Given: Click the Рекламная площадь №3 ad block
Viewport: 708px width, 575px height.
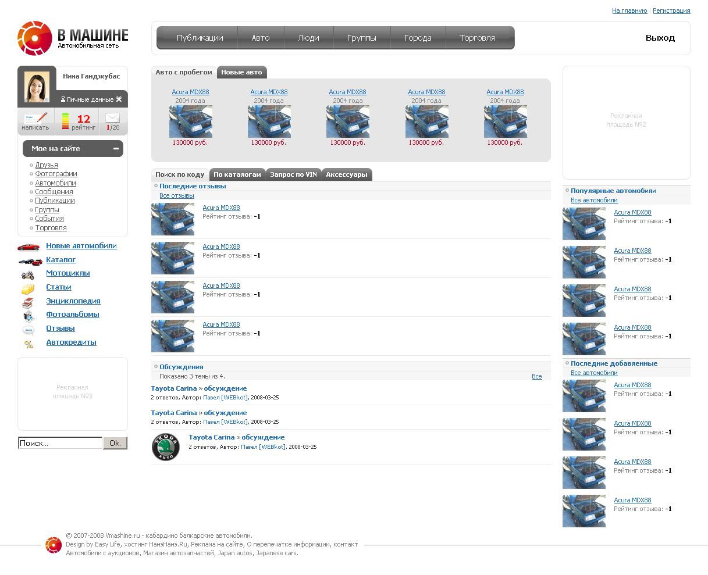Looking at the screenshot, I should click(73, 394).
